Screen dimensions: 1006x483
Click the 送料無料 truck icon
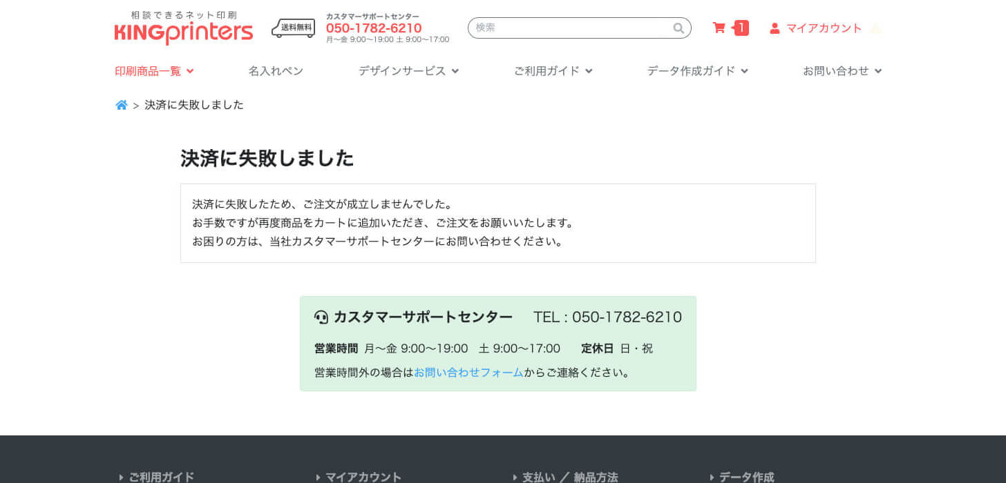click(x=293, y=28)
